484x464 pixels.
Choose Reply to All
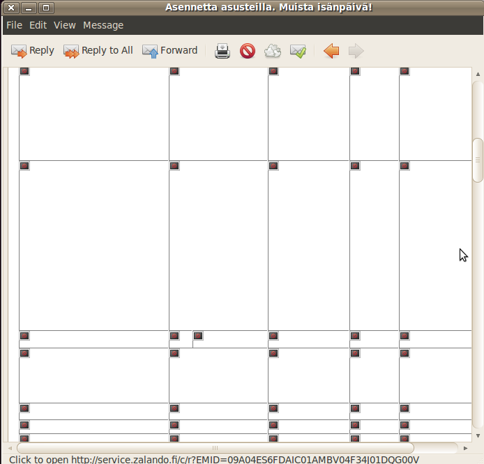pos(98,51)
